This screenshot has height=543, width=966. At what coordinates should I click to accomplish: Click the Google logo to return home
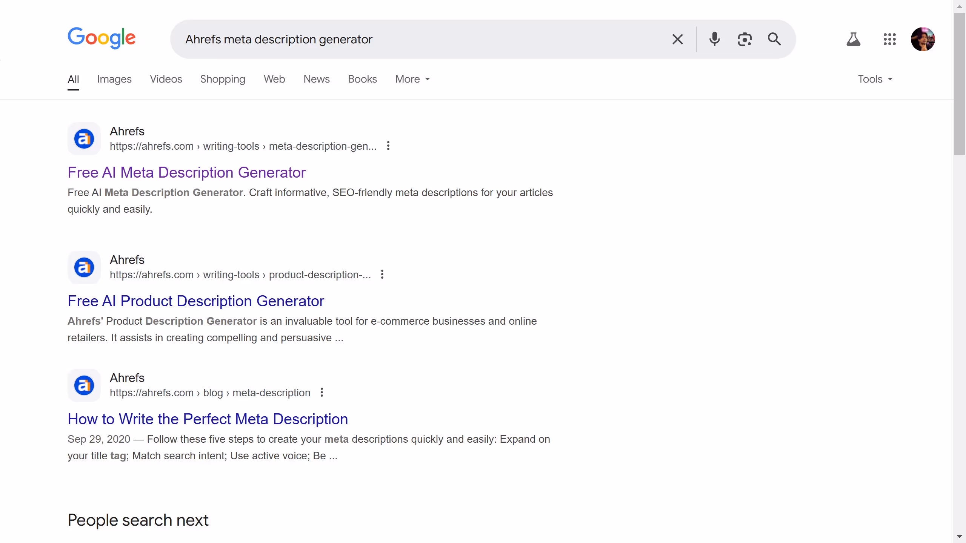(x=102, y=38)
